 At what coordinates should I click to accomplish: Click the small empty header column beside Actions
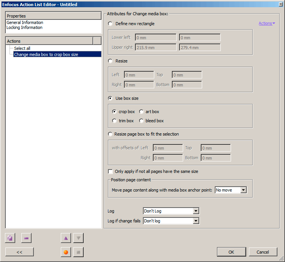tap(97, 41)
